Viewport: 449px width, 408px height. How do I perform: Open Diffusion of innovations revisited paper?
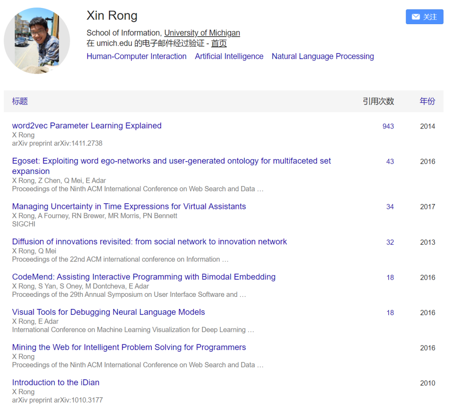tap(149, 241)
